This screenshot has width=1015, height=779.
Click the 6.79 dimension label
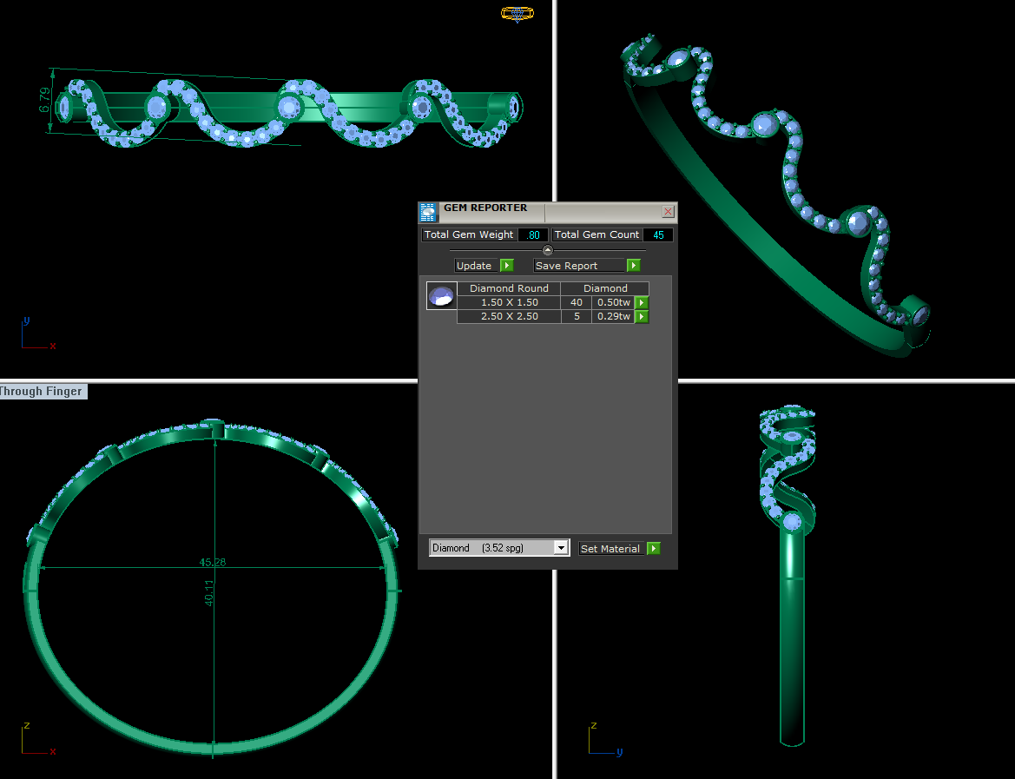point(44,101)
